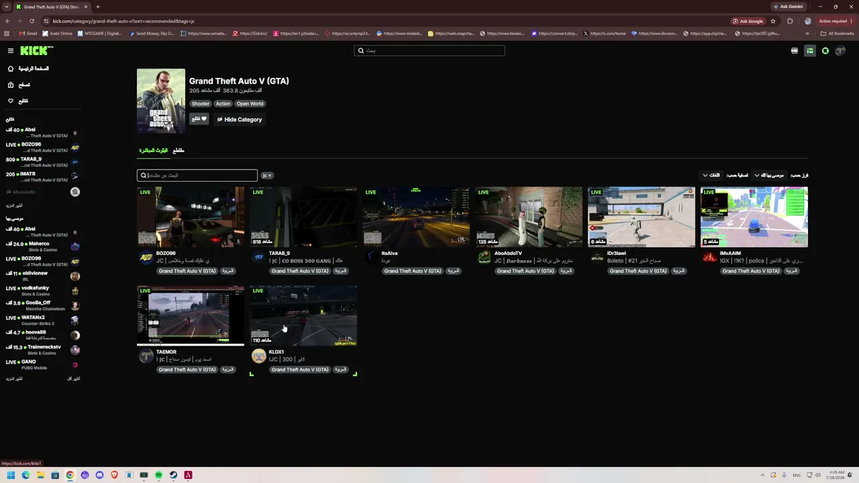Open the browse icon in sidebar
Screen dimensions: 859x483
coord(11,85)
